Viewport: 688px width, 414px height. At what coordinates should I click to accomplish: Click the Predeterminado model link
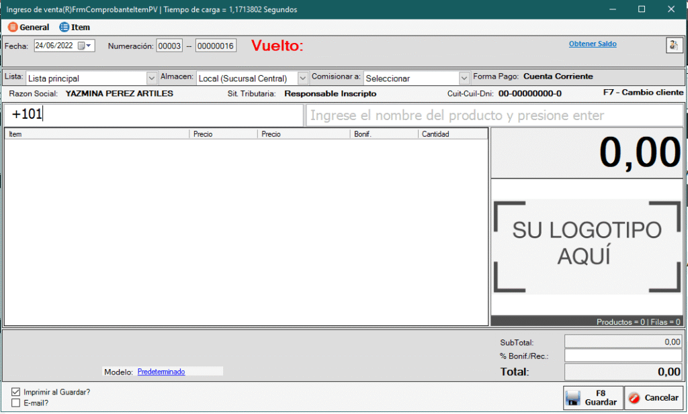(161, 371)
